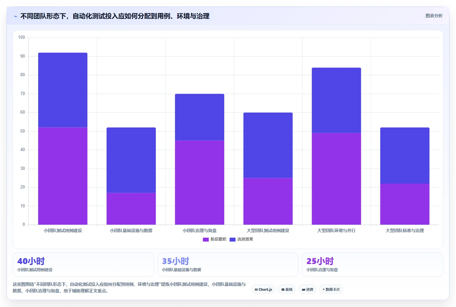Click the x-axis label 大型团队测试用例建设
This screenshot has width=456, height=307.
[x=268, y=230]
